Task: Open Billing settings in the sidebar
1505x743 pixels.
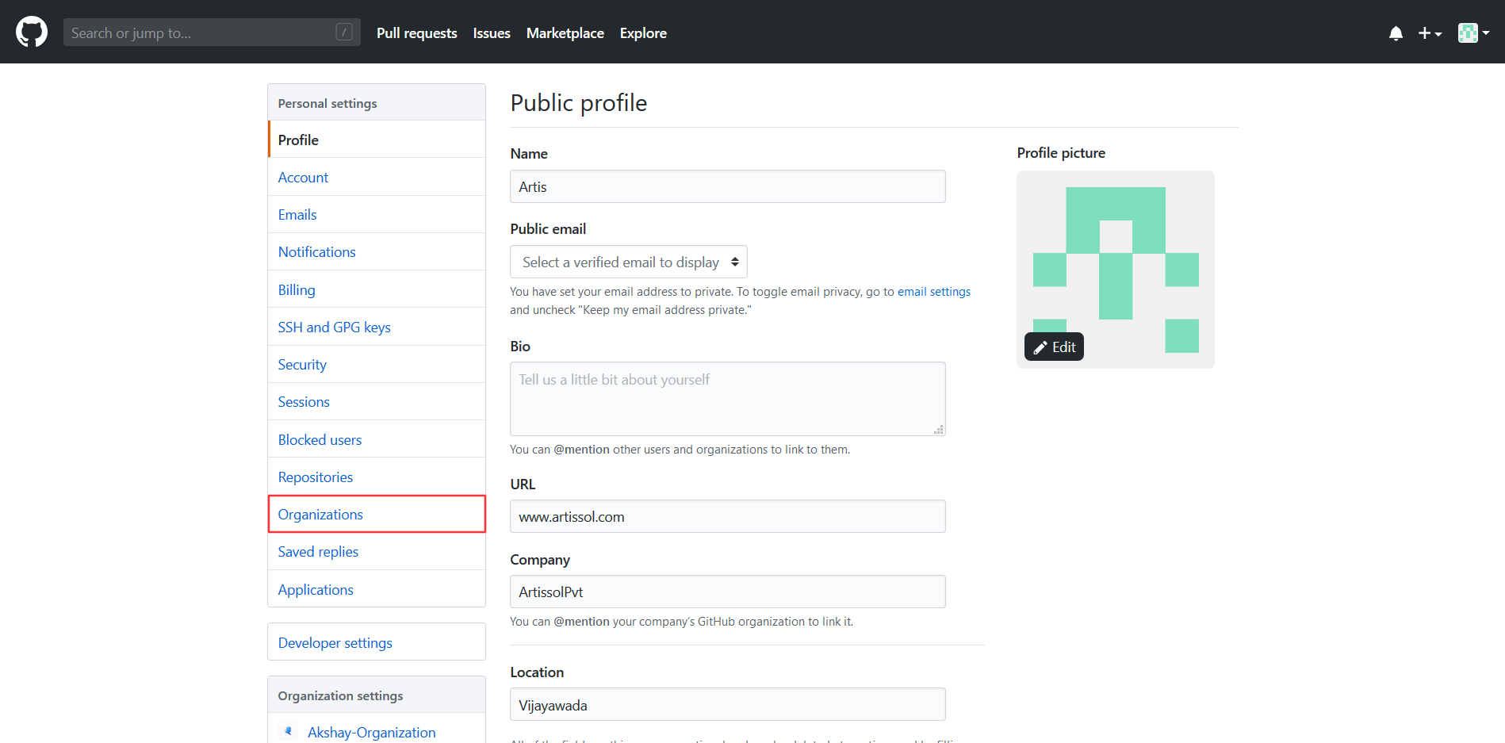Action: 377,290
